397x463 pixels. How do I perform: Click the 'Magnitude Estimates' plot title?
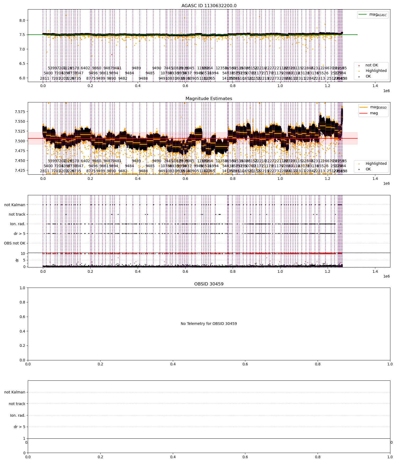209,98
